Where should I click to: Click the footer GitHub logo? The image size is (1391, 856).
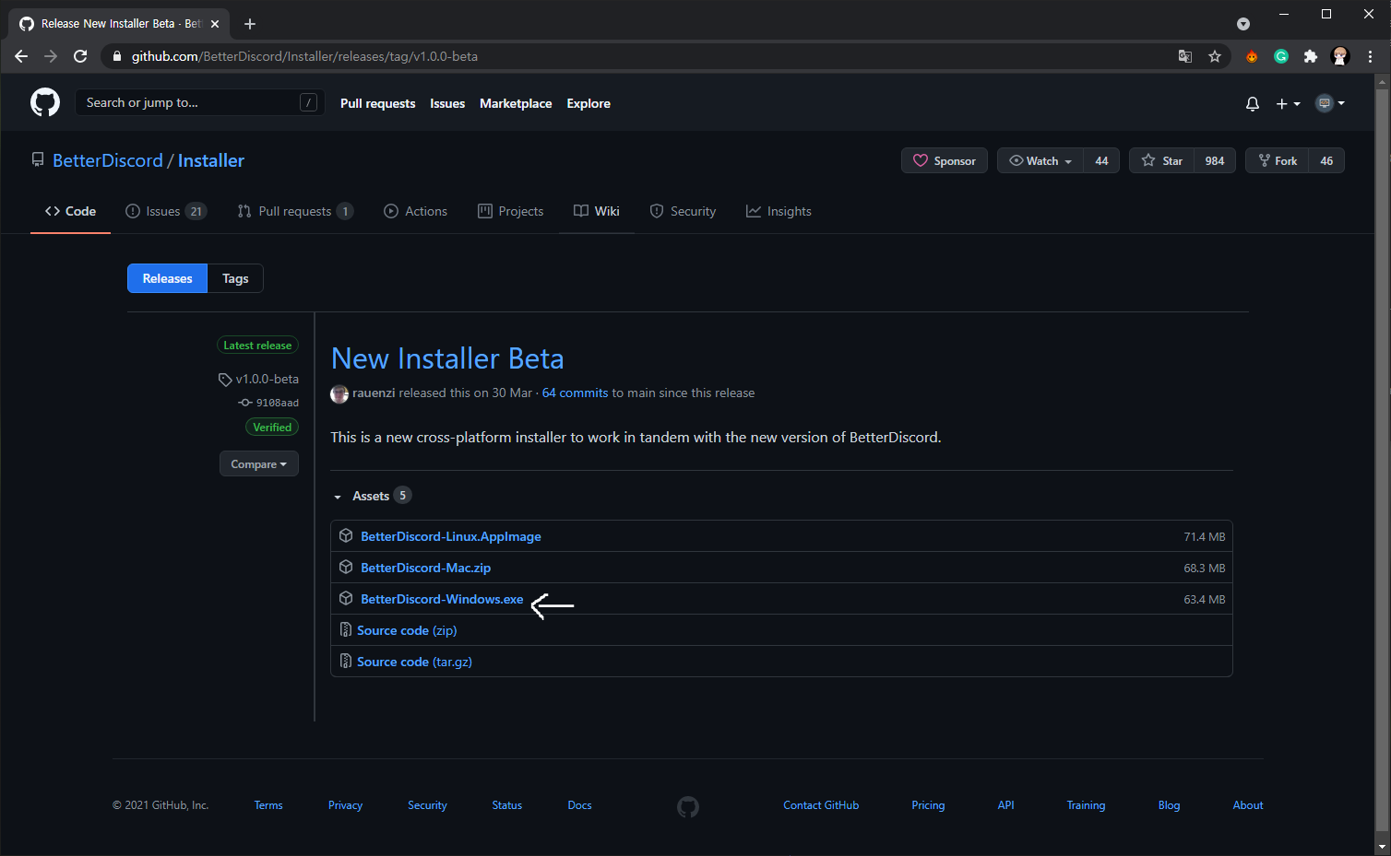[x=688, y=807]
